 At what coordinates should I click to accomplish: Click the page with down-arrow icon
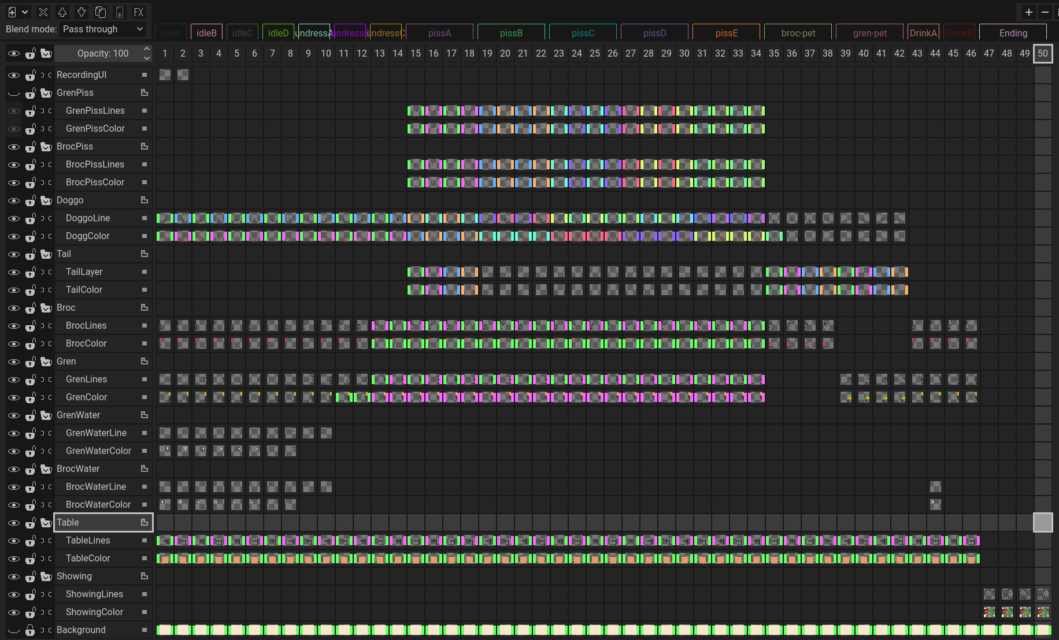pos(120,12)
